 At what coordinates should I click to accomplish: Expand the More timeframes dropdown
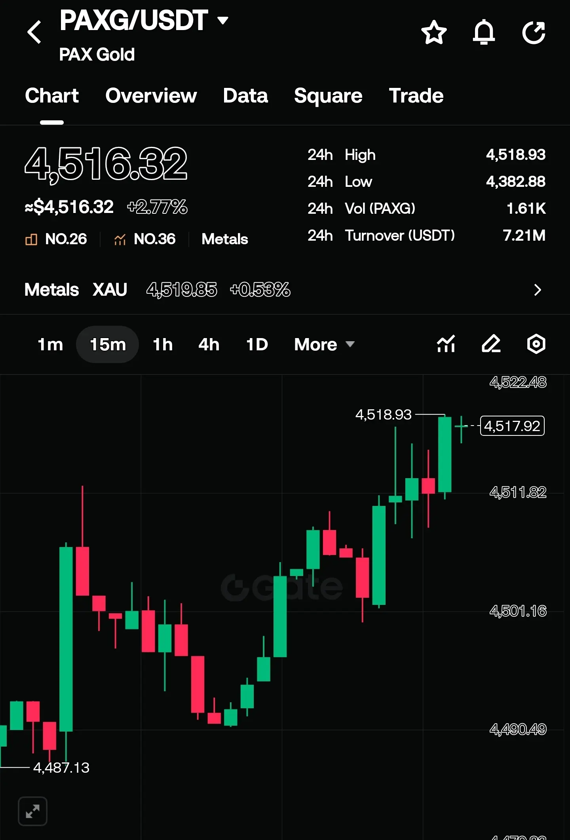[324, 344]
